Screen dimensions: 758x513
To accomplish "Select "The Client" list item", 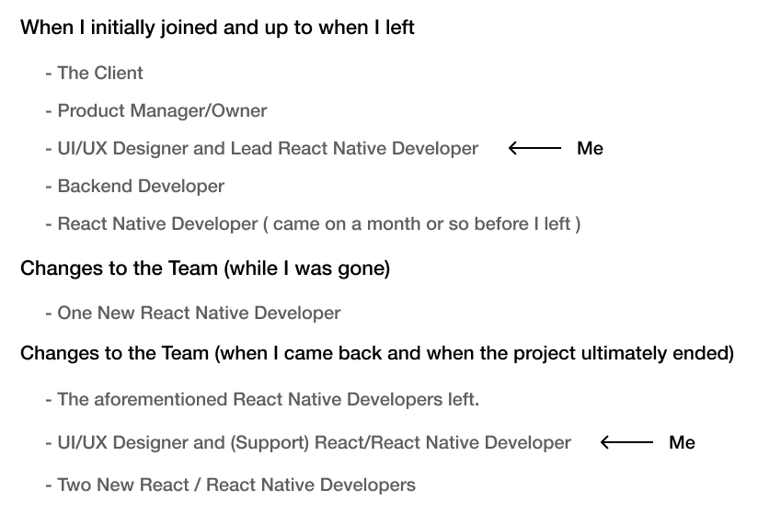I will click(x=100, y=73).
